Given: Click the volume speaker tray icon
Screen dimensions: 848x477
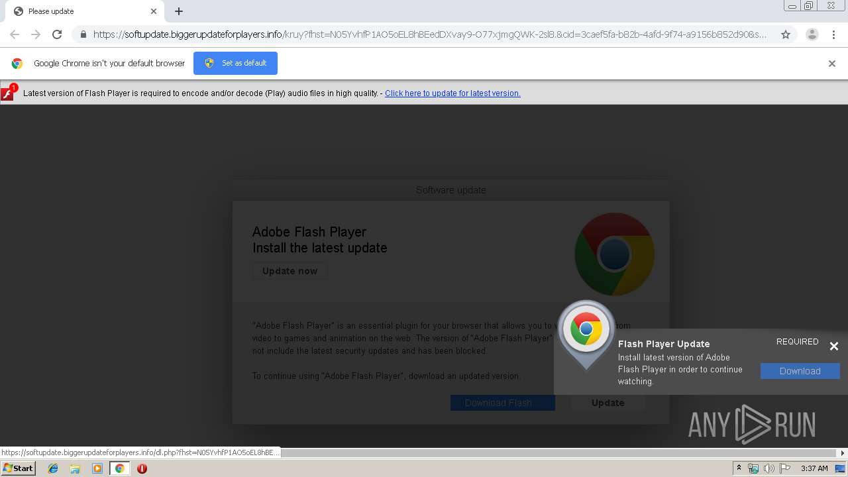Looking at the screenshot, I should point(769,468).
